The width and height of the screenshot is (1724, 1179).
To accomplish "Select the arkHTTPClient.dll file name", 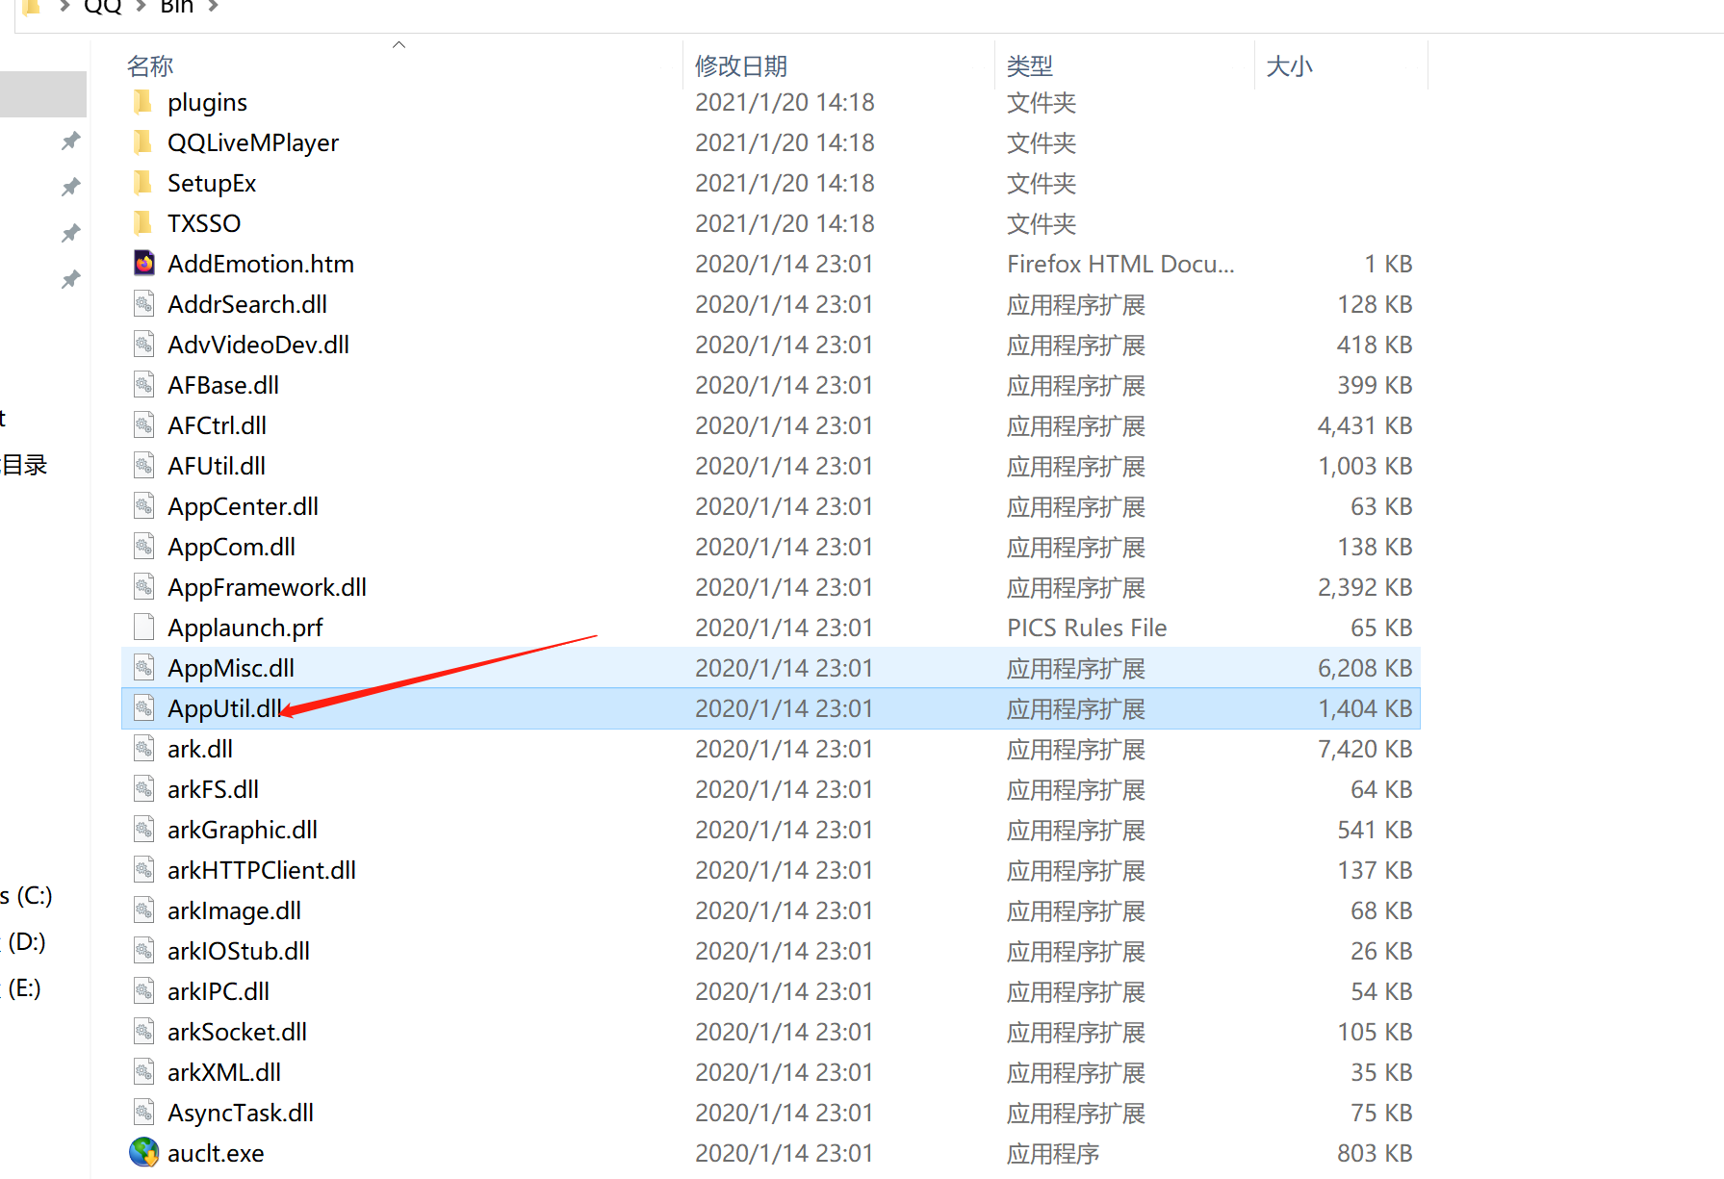I will coord(262,870).
